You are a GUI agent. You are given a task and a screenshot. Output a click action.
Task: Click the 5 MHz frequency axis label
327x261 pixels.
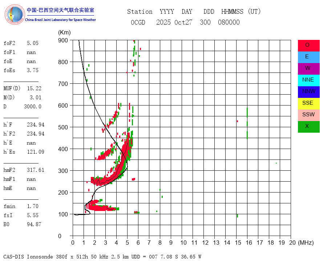127,243
